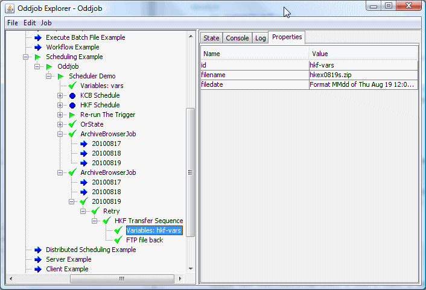Collapse the Retry tree node

pyautogui.click(x=83, y=211)
